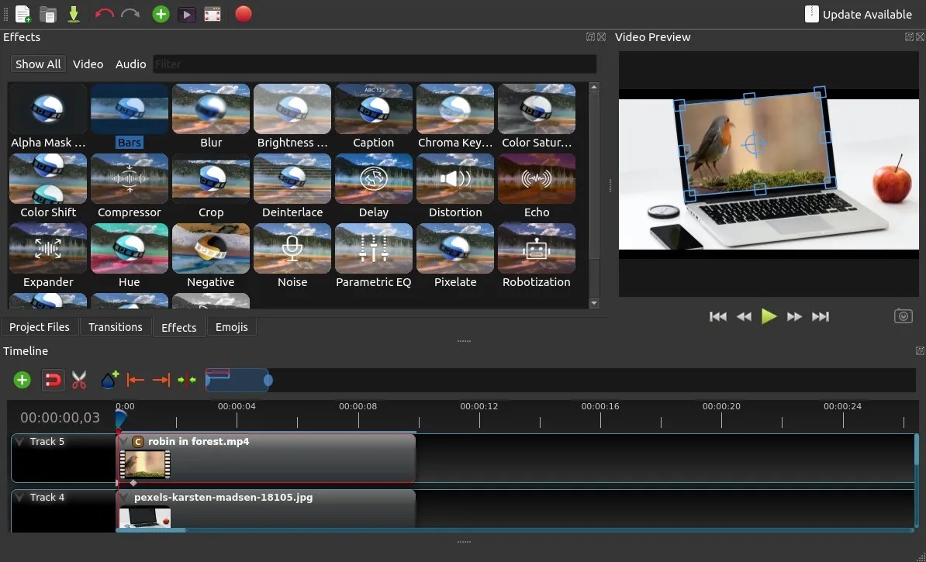Export the video via the red record icon
This screenshot has height=562, width=926.
[243, 14]
